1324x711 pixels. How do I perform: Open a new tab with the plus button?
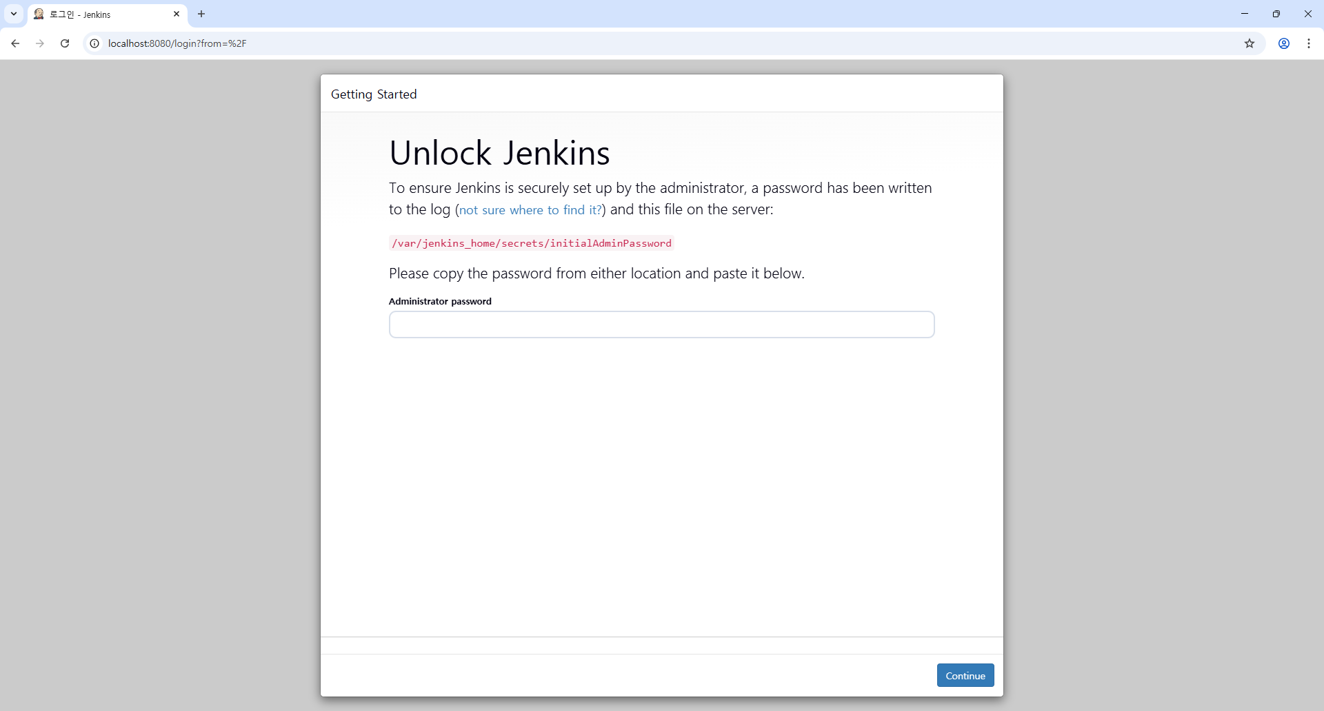201,14
